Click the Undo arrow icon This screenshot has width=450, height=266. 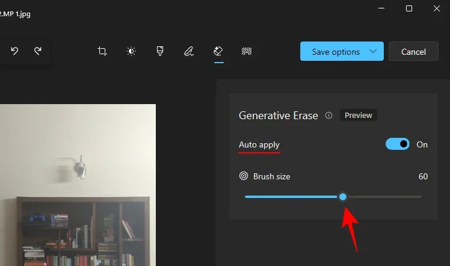[x=14, y=51]
